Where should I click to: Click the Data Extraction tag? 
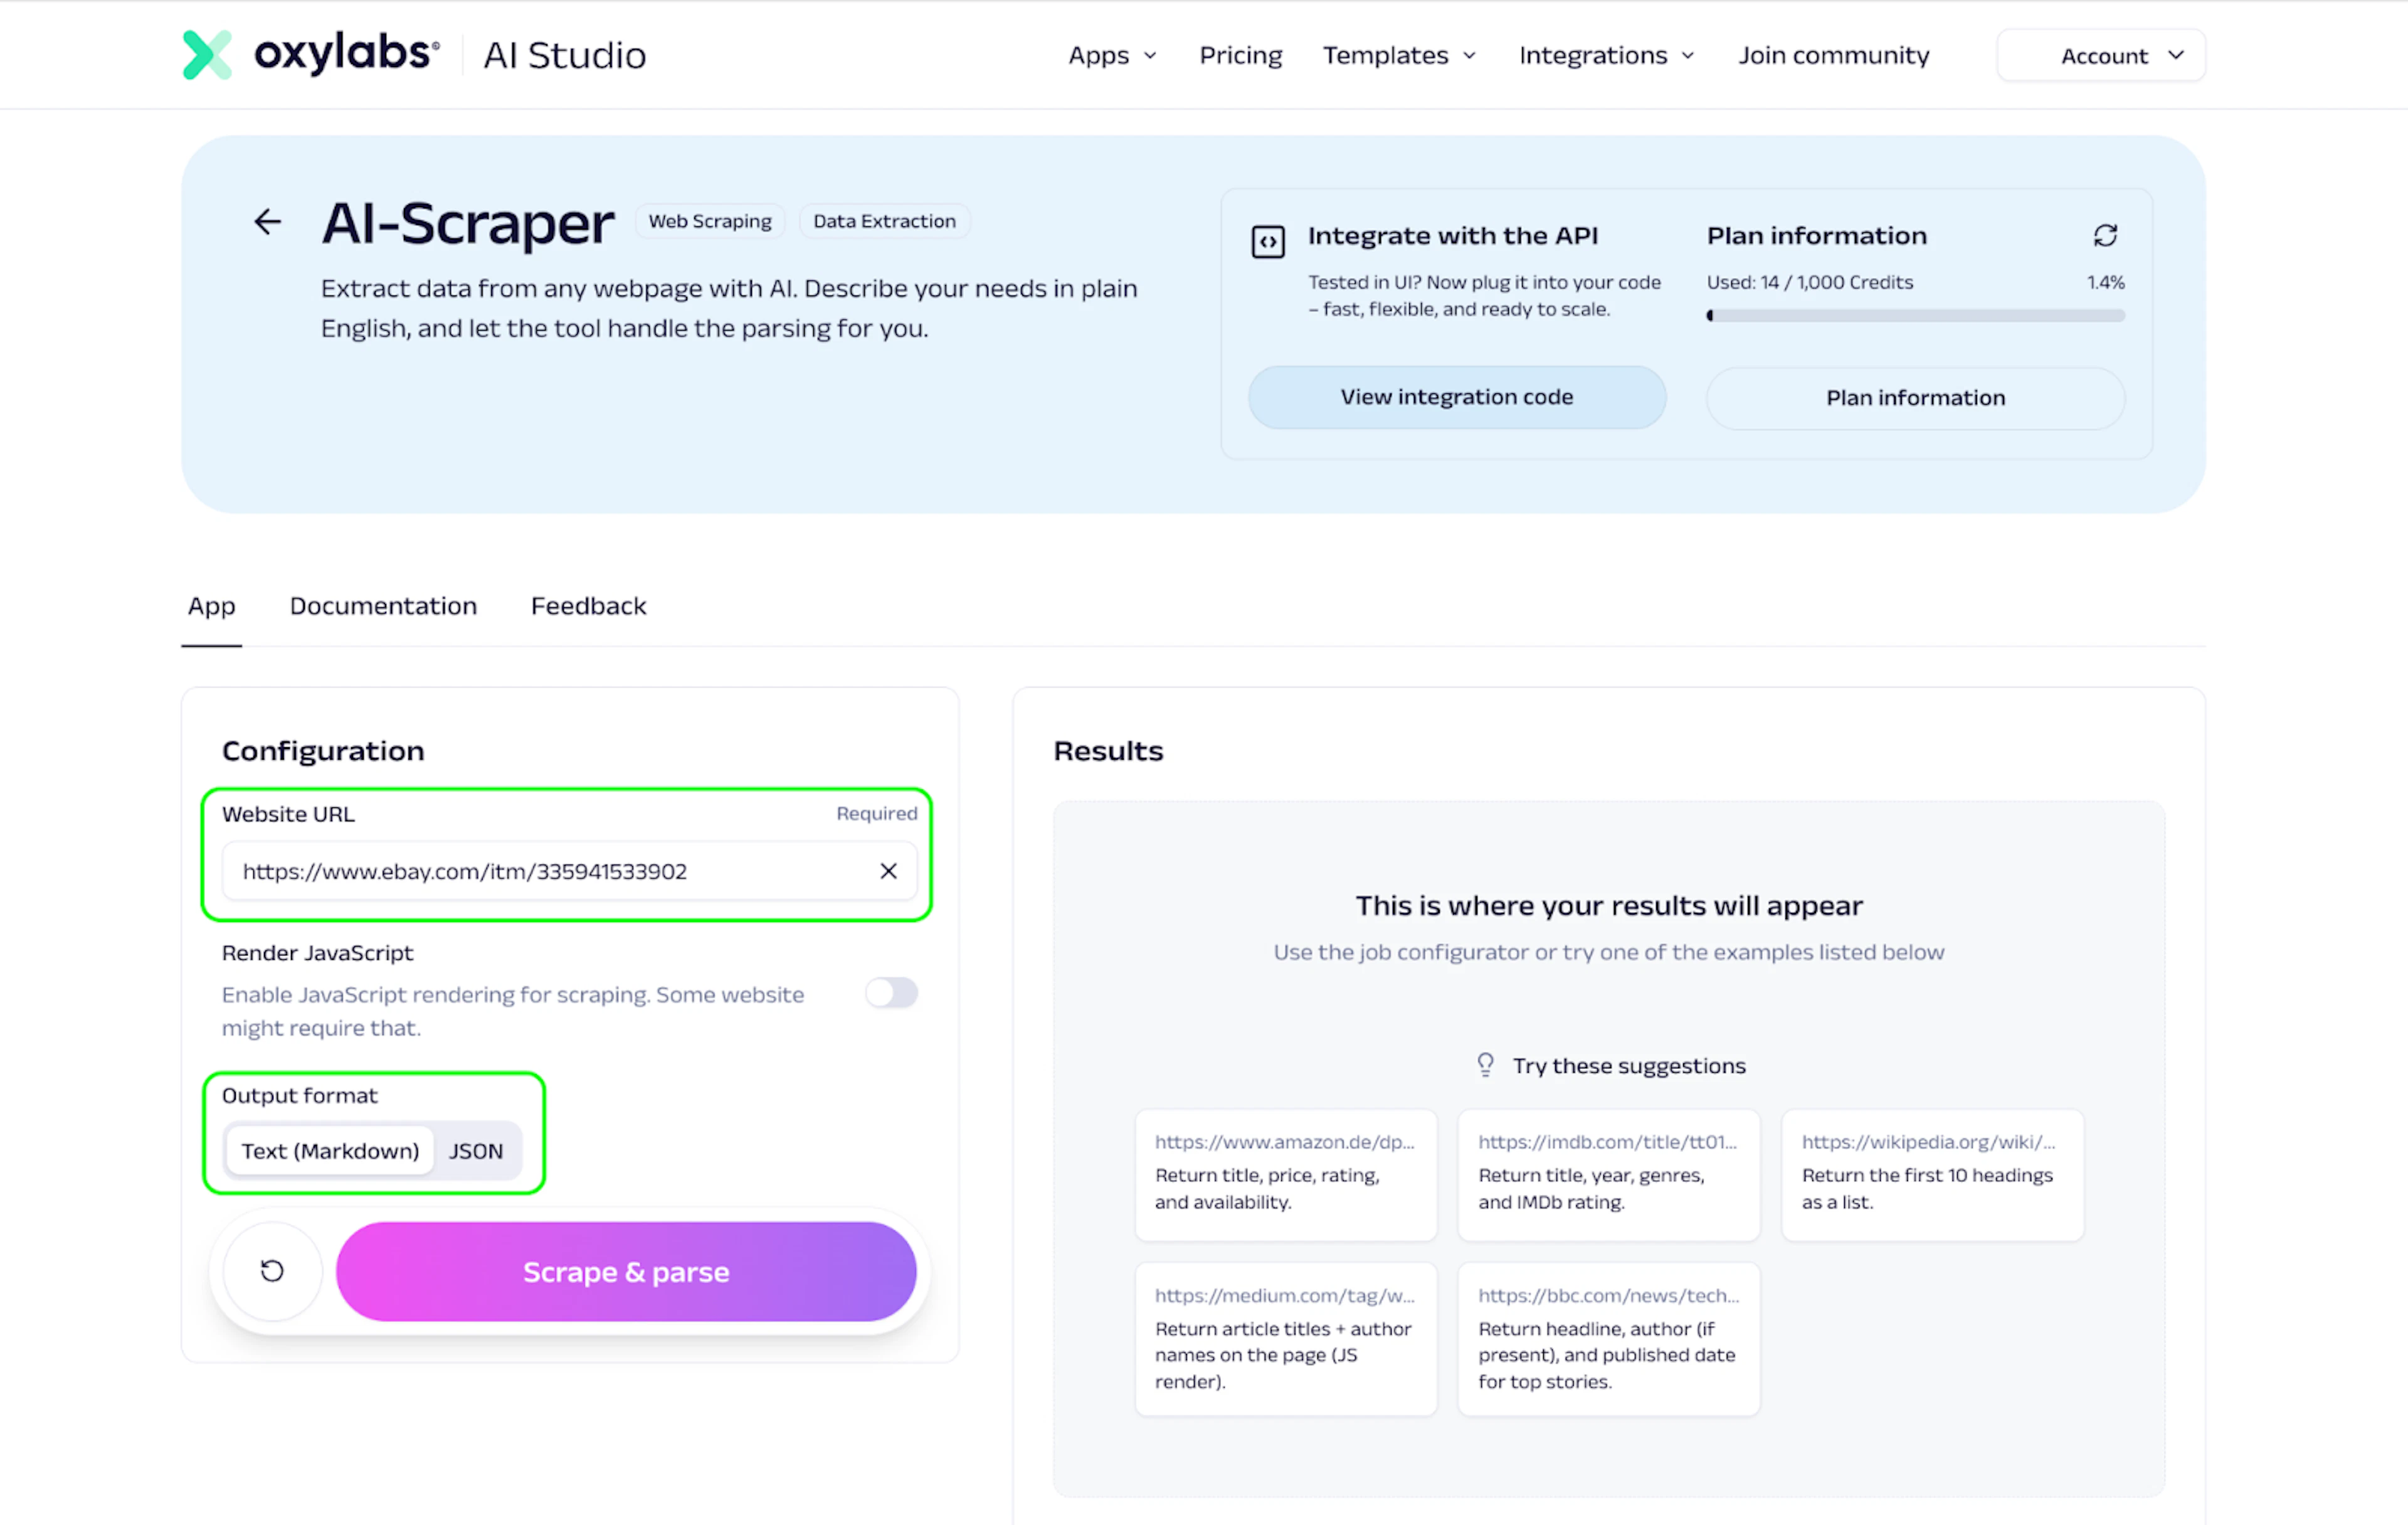click(884, 221)
